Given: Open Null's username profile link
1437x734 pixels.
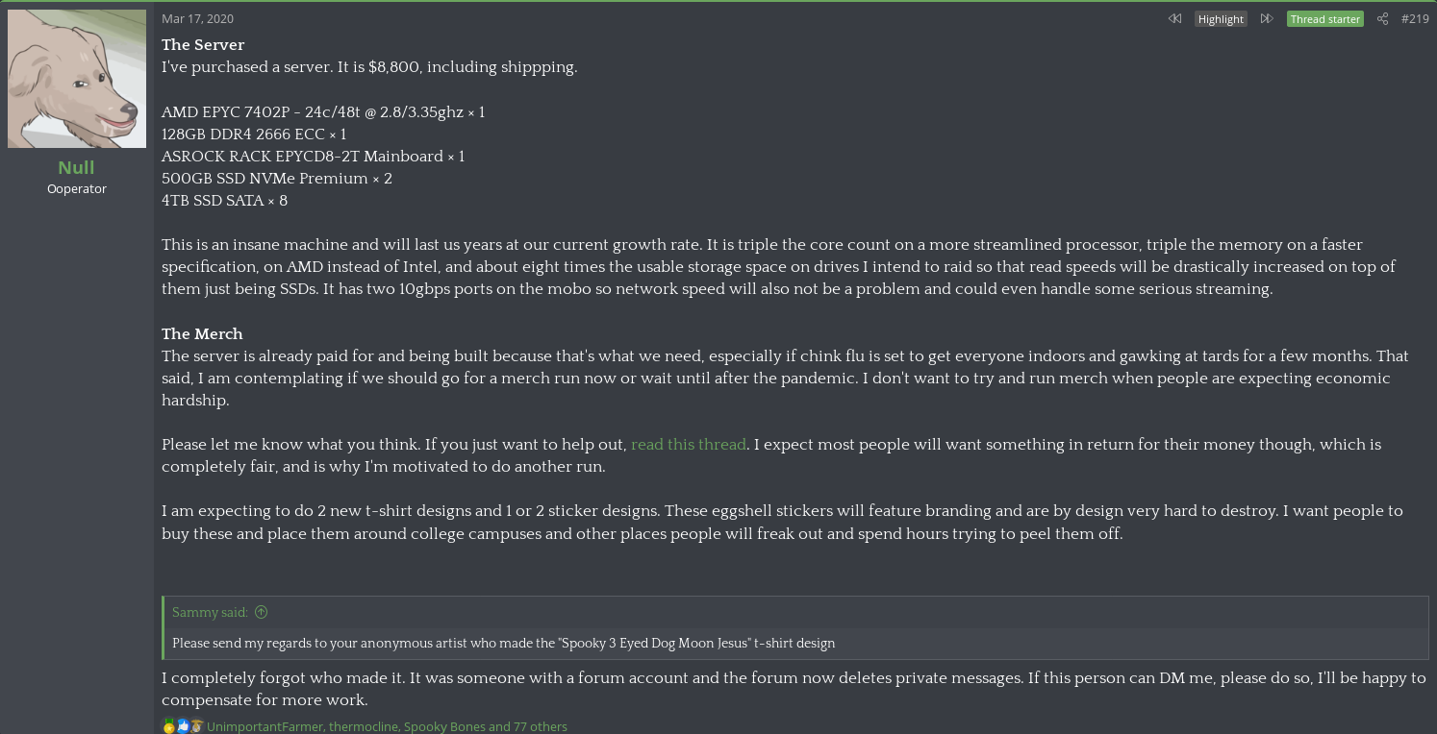Looking at the screenshot, I should (76, 167).
